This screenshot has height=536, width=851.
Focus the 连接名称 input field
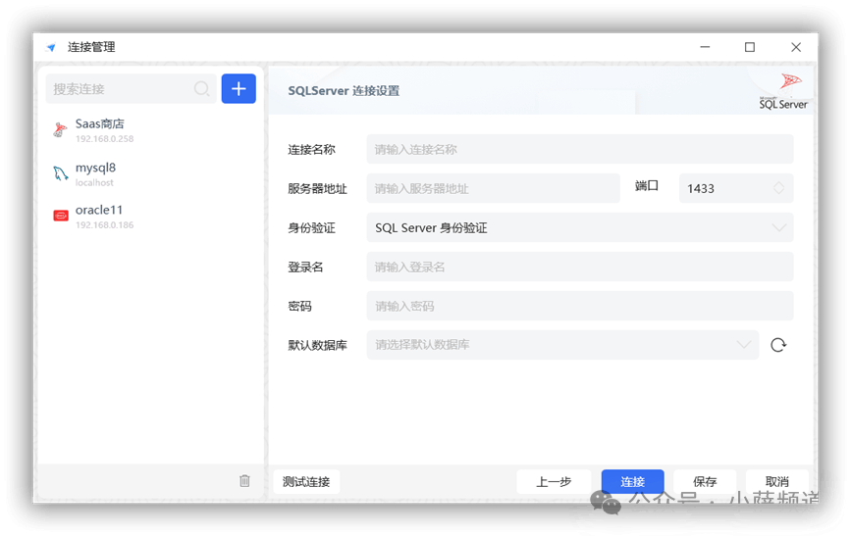[x=579, y=149]
